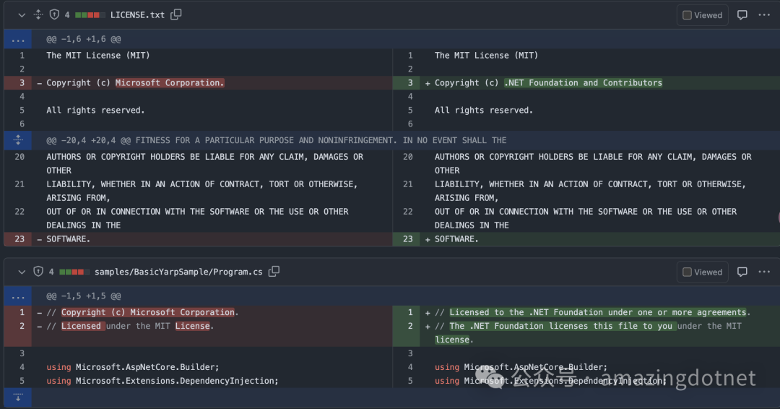The height and width of the screenshot is (409, 780).
Task: Click the left "The MIT License (MIT)" line
Action: click(x=98, y=55)
